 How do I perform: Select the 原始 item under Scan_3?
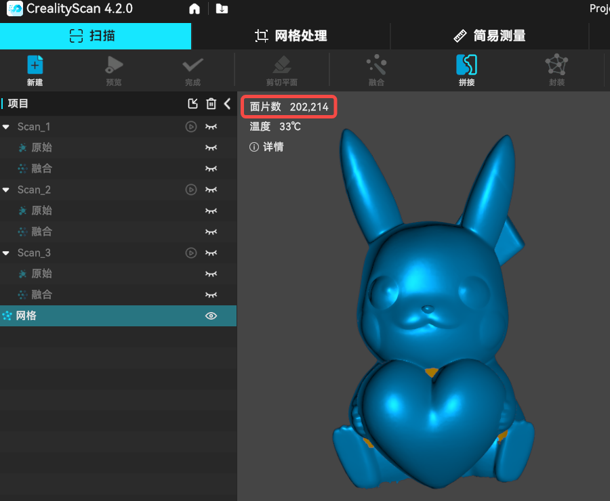coord(41,274)
